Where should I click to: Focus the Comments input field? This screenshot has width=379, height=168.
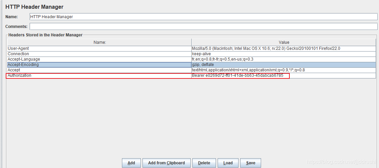[203, 26]
